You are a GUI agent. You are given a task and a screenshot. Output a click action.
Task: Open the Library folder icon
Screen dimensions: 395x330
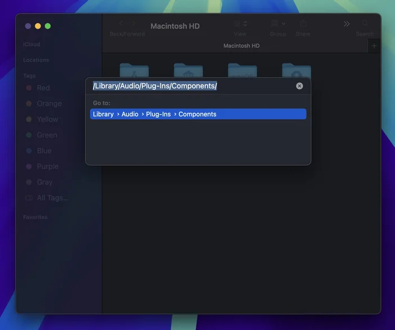coord(188,70)
